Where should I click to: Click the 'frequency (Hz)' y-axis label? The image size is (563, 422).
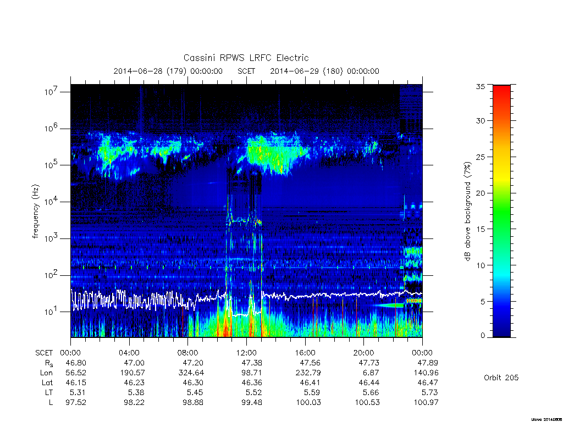pyautogui.click(x=35, y=212)
